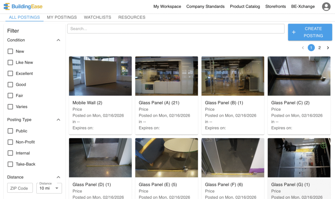This screenshot has width=335, height=199.
Task: Open the Watchlists tab
Action: 97,17
